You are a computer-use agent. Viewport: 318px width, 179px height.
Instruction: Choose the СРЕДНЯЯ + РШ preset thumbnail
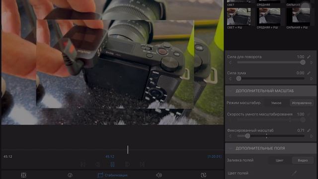pos(268,16)
